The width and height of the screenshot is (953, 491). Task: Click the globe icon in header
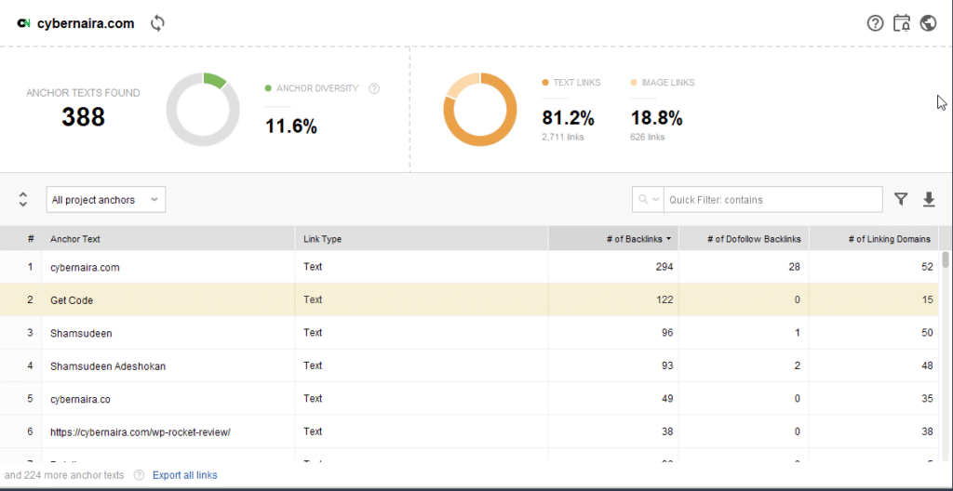[928, 23]
